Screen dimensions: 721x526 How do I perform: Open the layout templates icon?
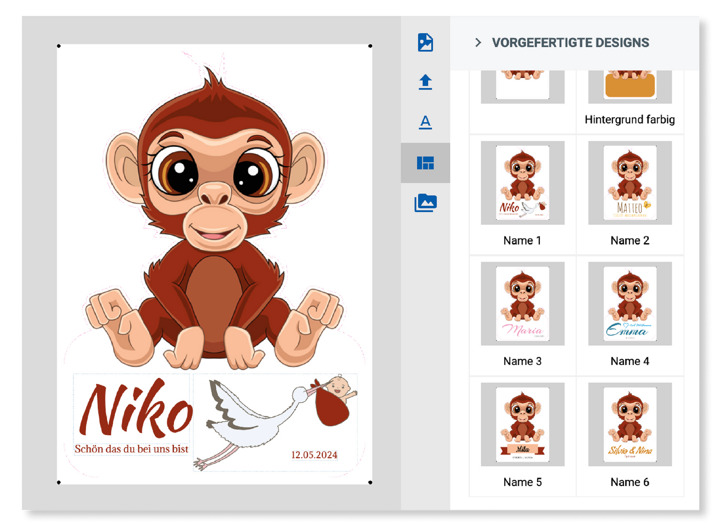pyautogui.click(x=425, y=163)
